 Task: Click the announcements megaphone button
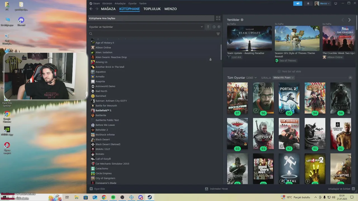click(x=298, y=3)
